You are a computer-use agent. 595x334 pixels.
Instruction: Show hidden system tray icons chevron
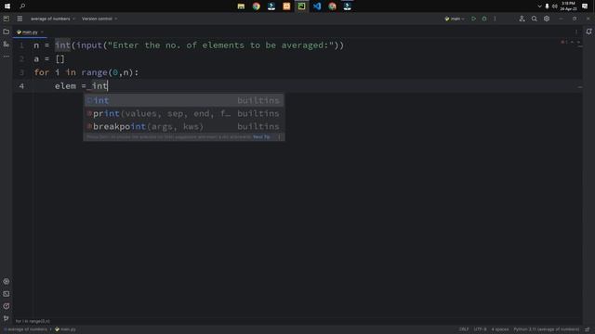[x=539, y=6]
